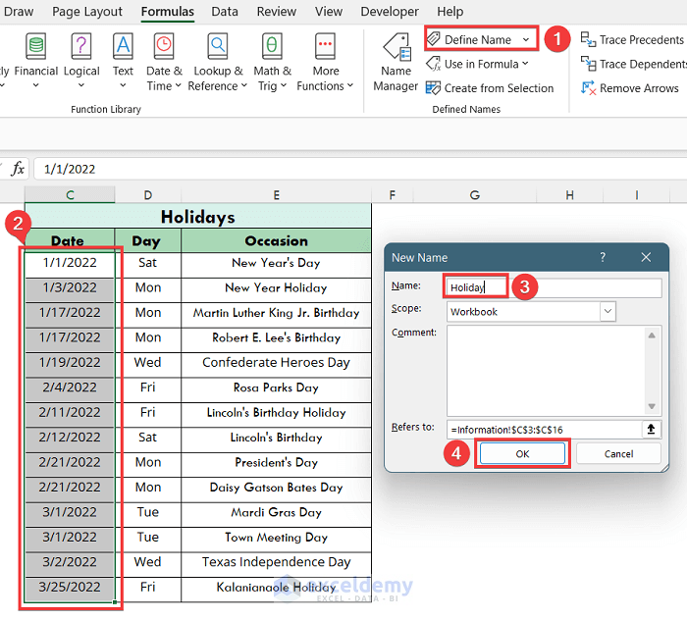Open the More Functions icon
687x620 pixels.
325,46
